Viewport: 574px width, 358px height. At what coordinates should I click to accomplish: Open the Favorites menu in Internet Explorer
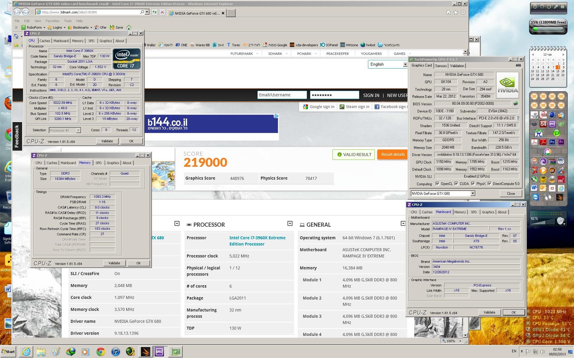coord(52,21)
